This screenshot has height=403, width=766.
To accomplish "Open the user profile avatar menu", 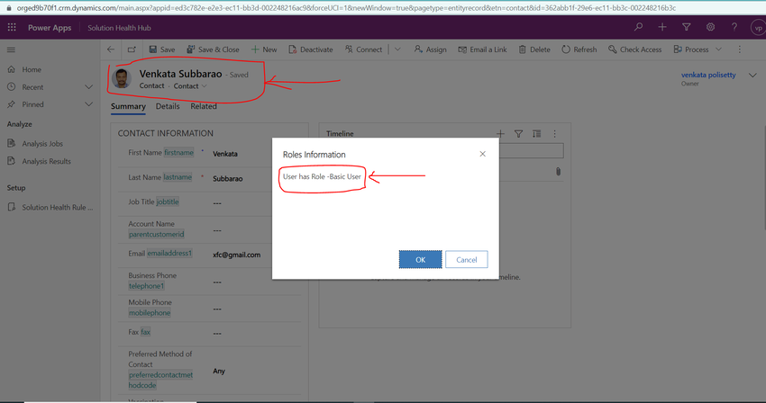I will 758,28.
